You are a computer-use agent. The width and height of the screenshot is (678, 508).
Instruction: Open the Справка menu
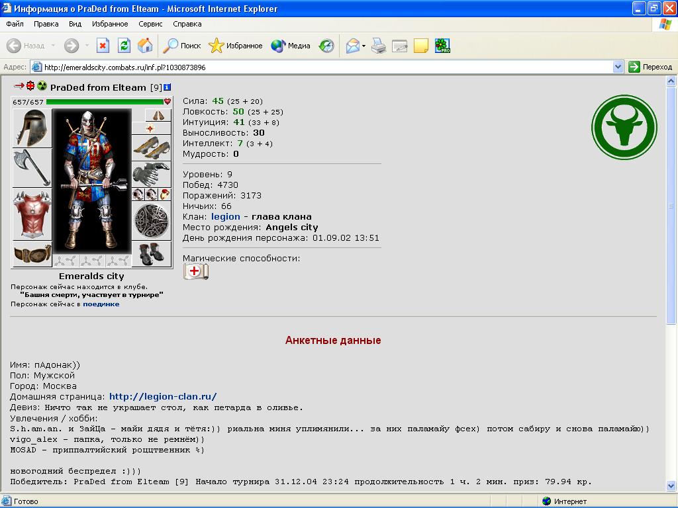tap(187, 24)
